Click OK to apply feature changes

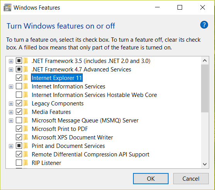(151, 178)
